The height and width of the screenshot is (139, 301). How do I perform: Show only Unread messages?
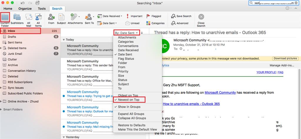pos(133,23)
